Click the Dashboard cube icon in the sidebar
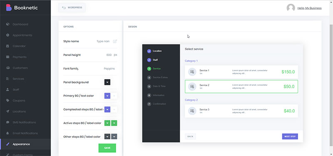The width and height of the screenshot is (333, 156). pos(8,24)
